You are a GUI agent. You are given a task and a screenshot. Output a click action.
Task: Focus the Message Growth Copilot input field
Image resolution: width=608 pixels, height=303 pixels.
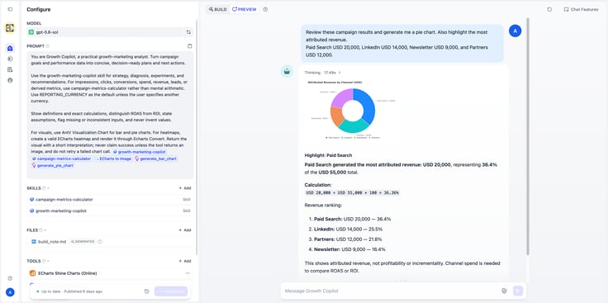(391, 291)
